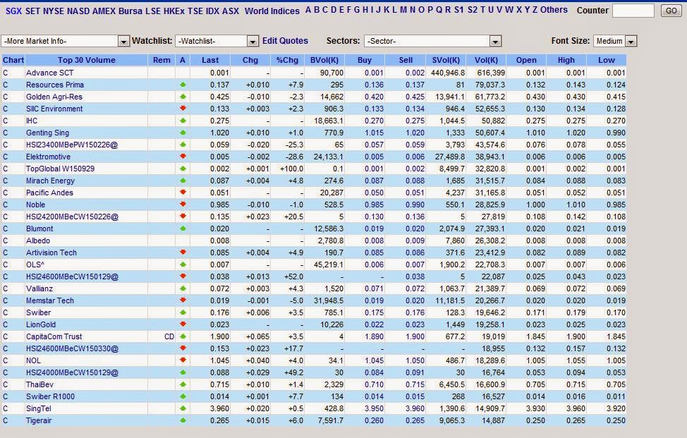Click red down arrow in LionGold row
Viewport: 687px width, 438px height.
point(183,324)
